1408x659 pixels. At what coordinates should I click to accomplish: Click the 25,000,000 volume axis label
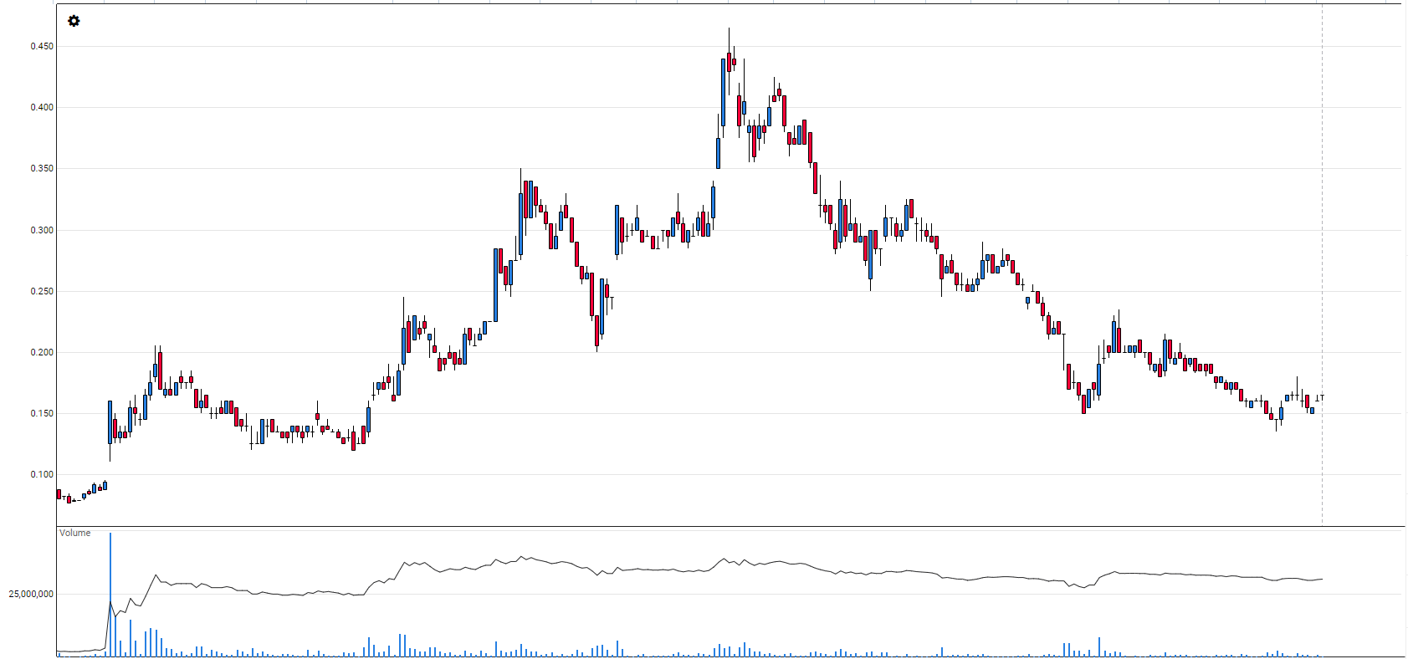31,595
